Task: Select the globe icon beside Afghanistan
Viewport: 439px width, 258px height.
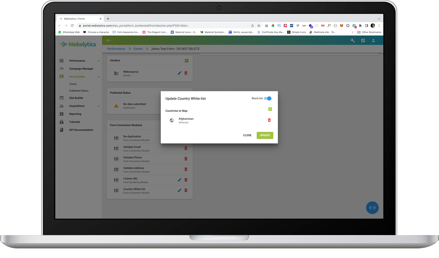Action: tap(172, 120)
